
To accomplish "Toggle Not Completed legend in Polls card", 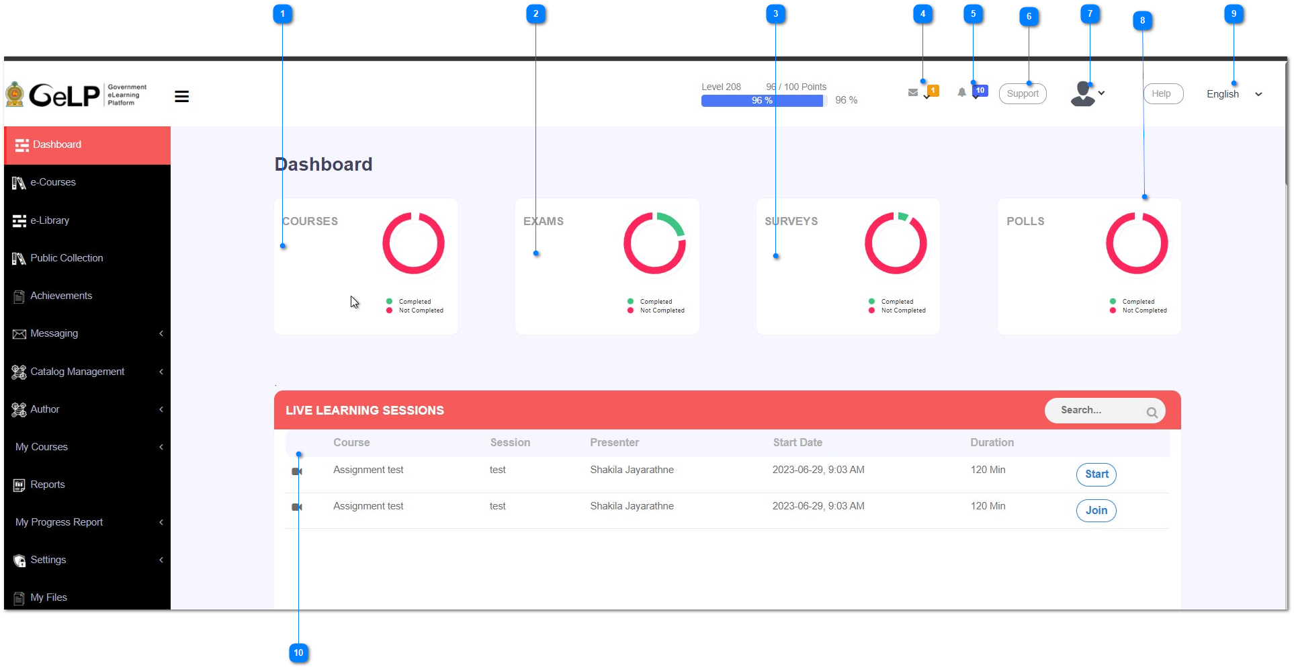I will [1138, 310].
